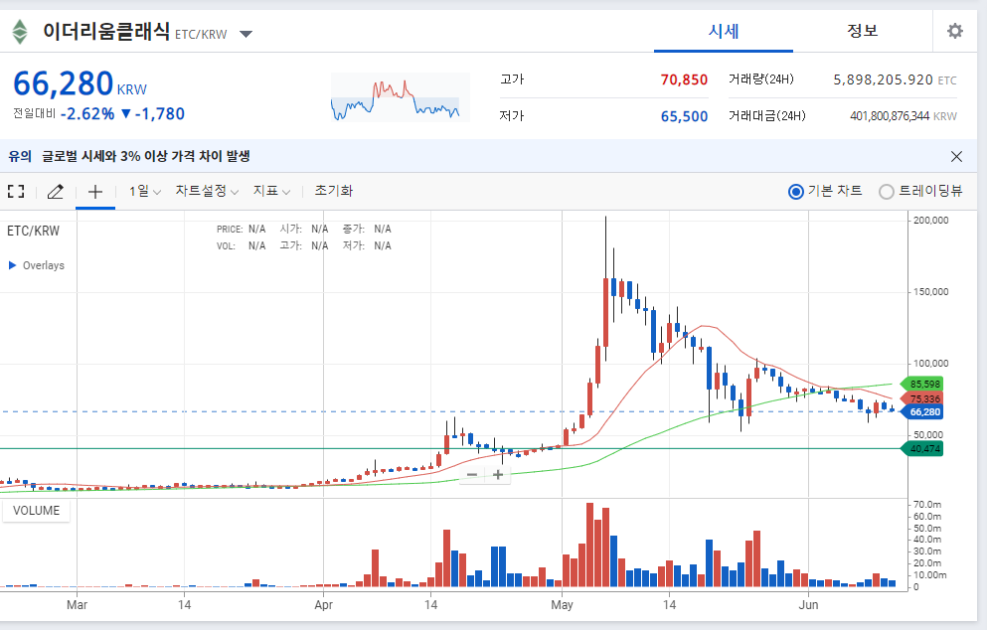Open the ETC/KRW market selector dropdown arrow
The image size is (987, 630).
click(x=247, y=34)
